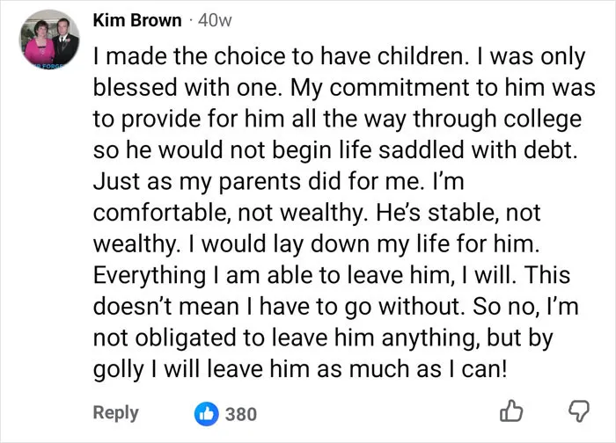Click the word "golly" on the last line
Image resolution: width=616 pixels, height=443 pixels.
pos(118,370)
